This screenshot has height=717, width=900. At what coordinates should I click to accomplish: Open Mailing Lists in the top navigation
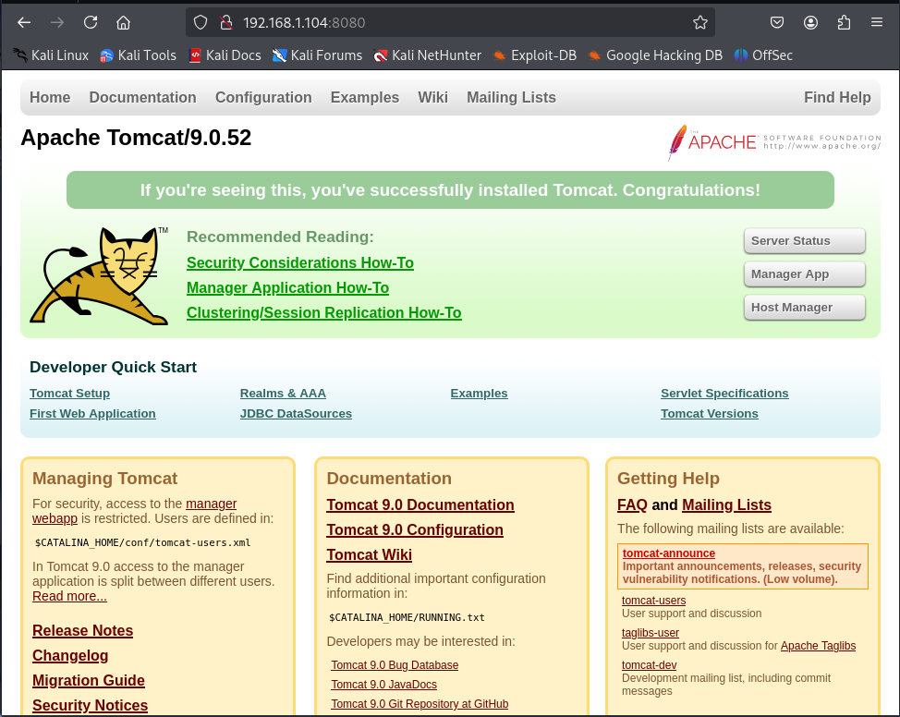click(511, 98)
